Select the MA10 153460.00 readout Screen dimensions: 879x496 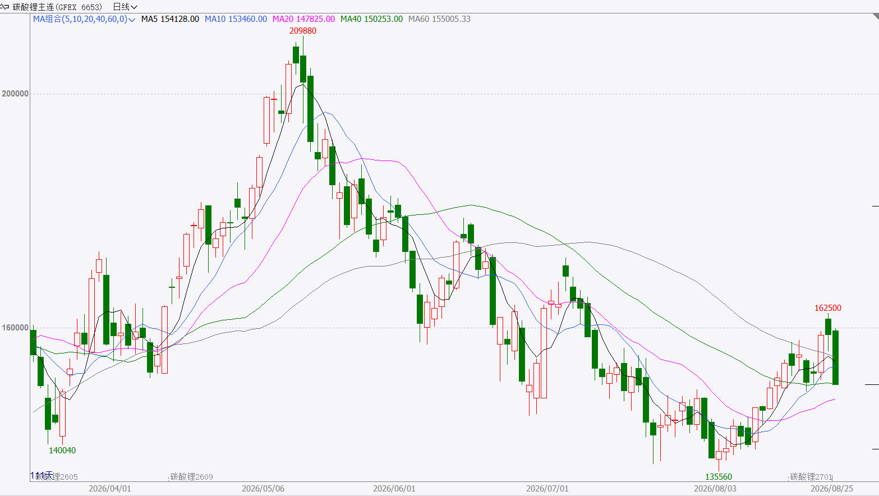pyautogui.click(x=236, y=19)
